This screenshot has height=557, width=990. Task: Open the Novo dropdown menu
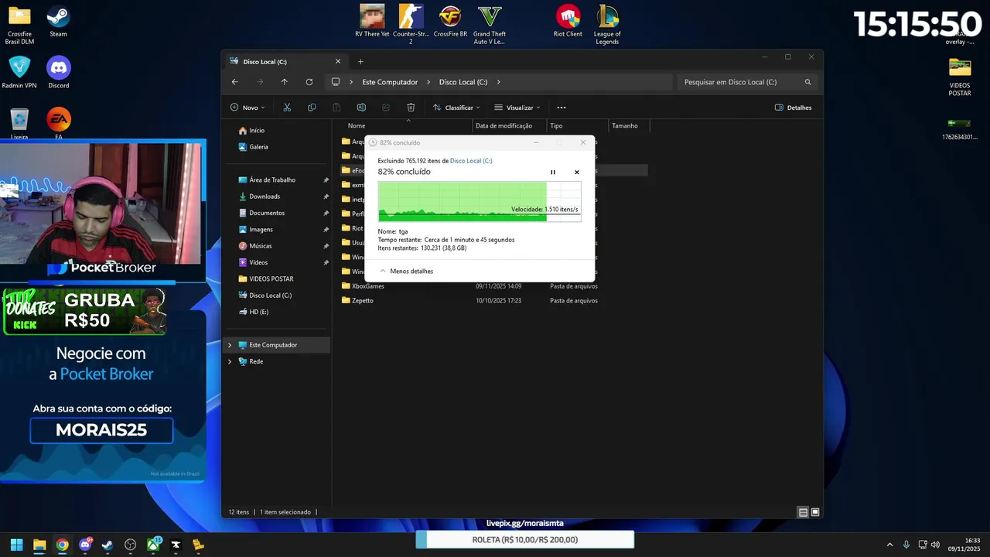tap(247, 108)
